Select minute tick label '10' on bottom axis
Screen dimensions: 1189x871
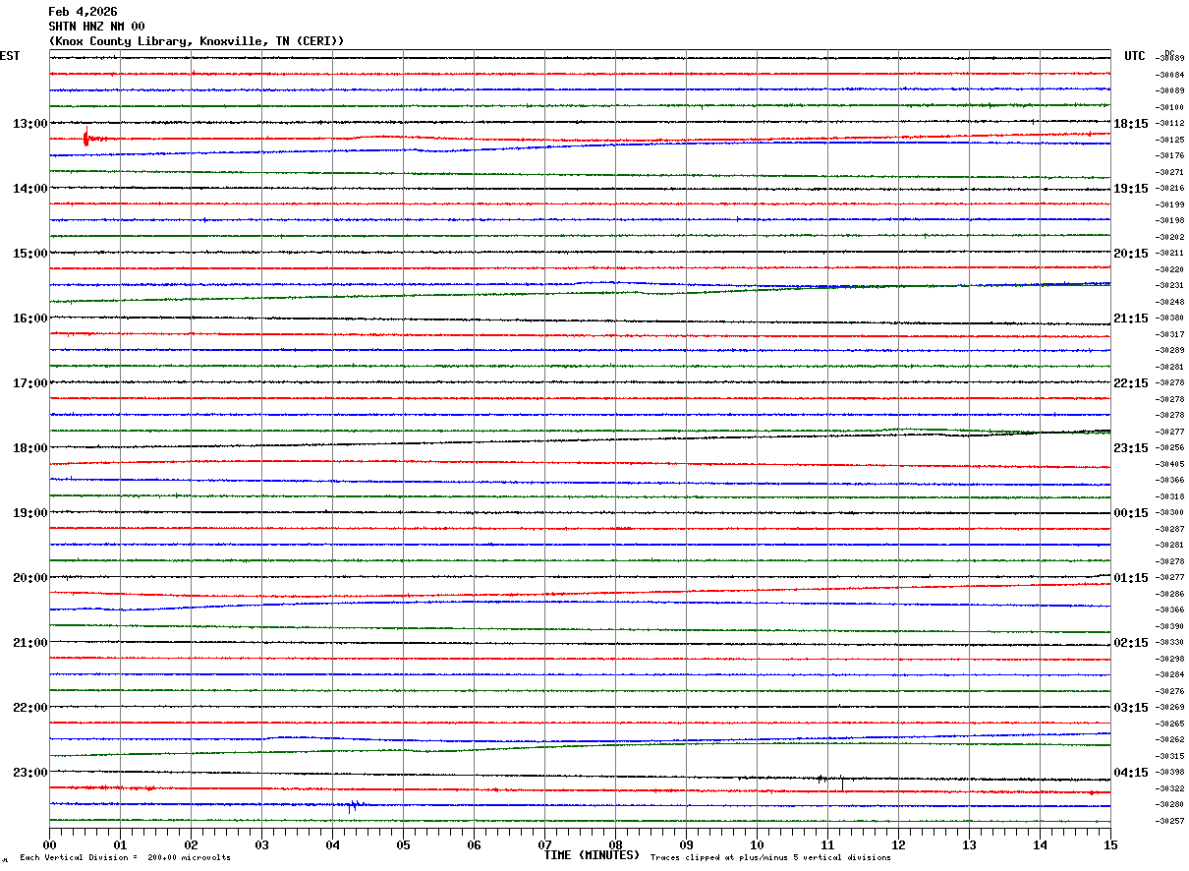pyautogui.click(x=757, y=844)
